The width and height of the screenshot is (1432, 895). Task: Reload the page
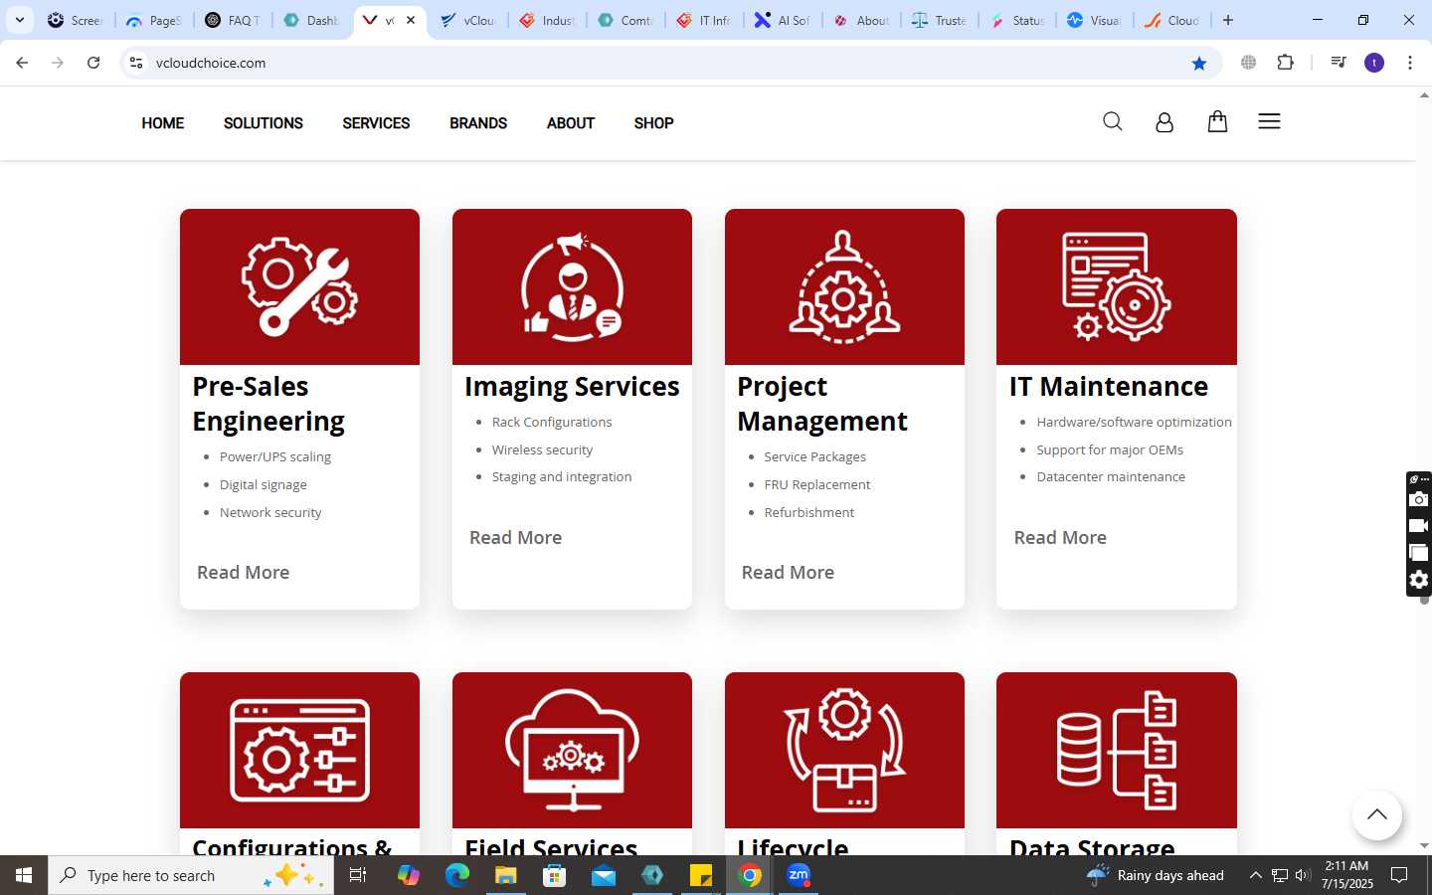click(93, 63)
